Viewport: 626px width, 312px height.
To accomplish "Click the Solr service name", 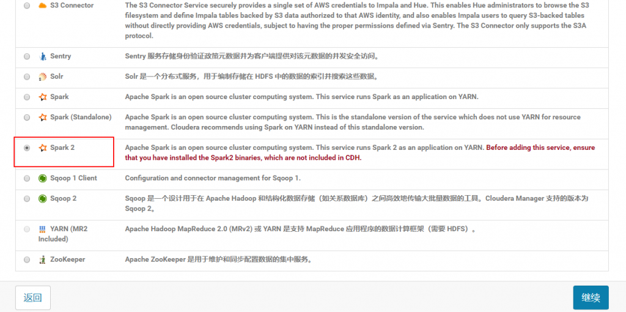I will point(57,76).
